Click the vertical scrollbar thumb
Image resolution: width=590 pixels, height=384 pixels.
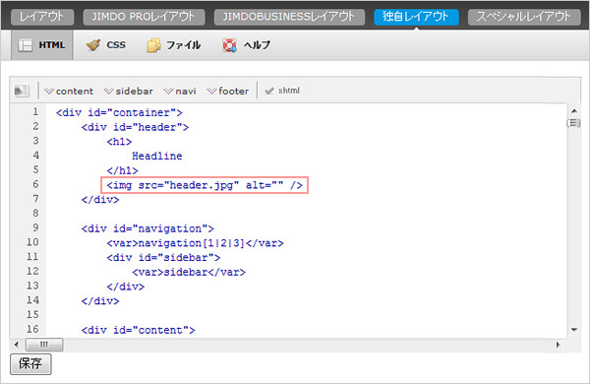tap(574, 123)
